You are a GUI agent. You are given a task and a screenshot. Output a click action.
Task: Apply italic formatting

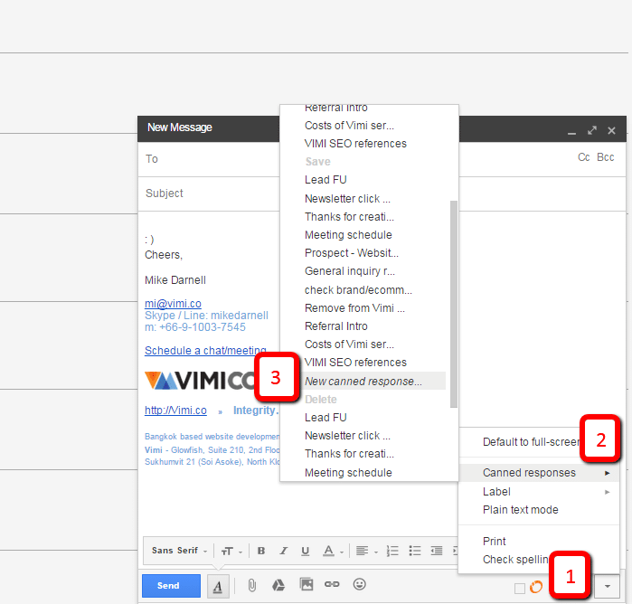(x=283, y=551)
